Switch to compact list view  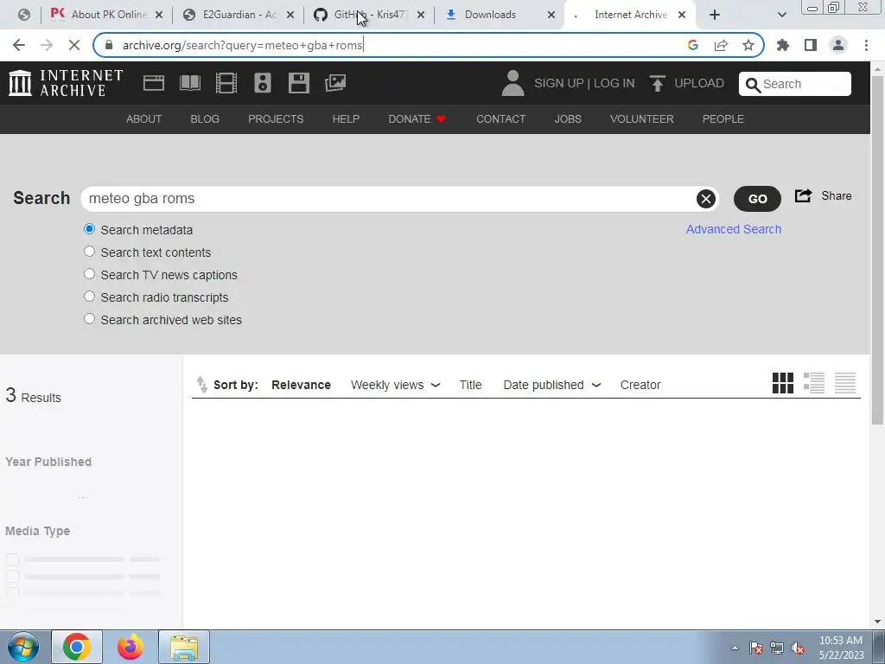point(845,383)
